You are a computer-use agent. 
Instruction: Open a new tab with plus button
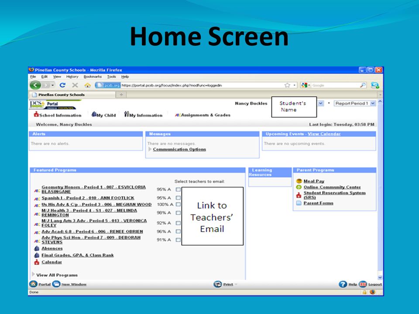tap(121, 95)
